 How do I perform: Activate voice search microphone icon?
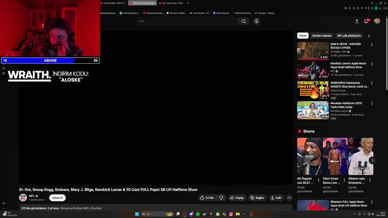[x=256, y=21]
